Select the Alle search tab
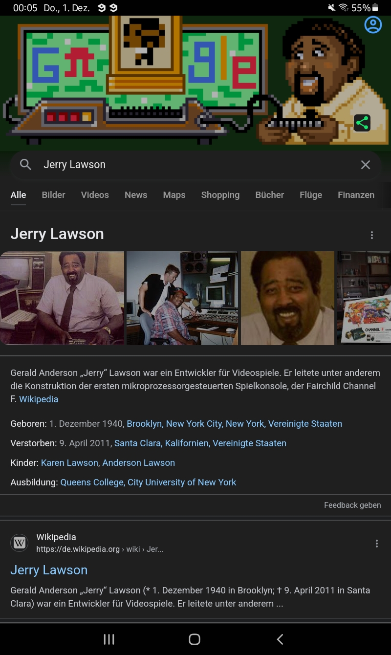 pyautogui.click(x=19, y=195)
